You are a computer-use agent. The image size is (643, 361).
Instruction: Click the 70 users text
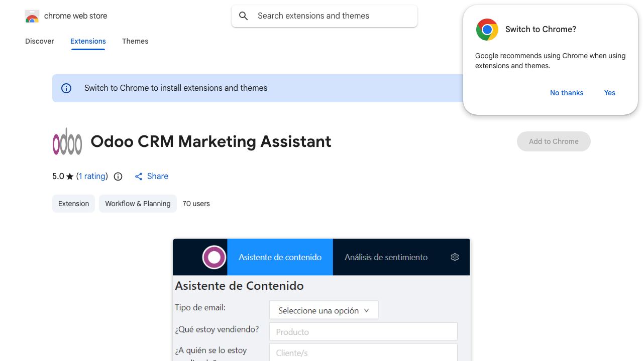click(196, 204)
